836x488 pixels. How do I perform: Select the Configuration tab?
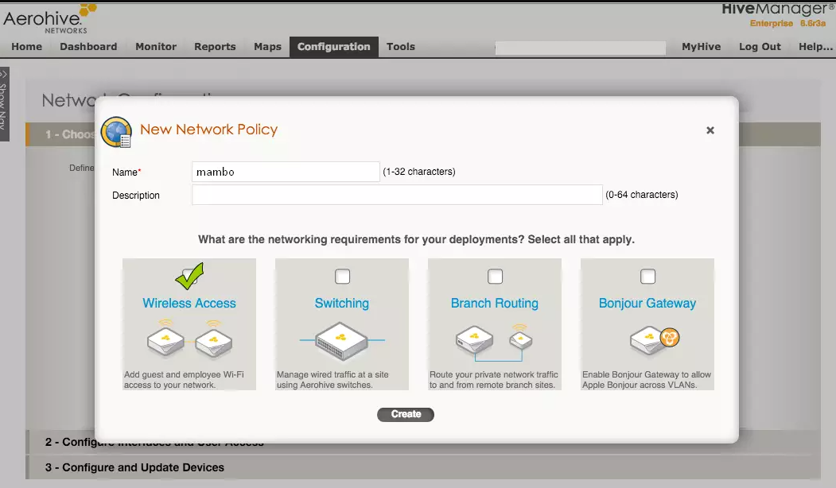point(334,46)
